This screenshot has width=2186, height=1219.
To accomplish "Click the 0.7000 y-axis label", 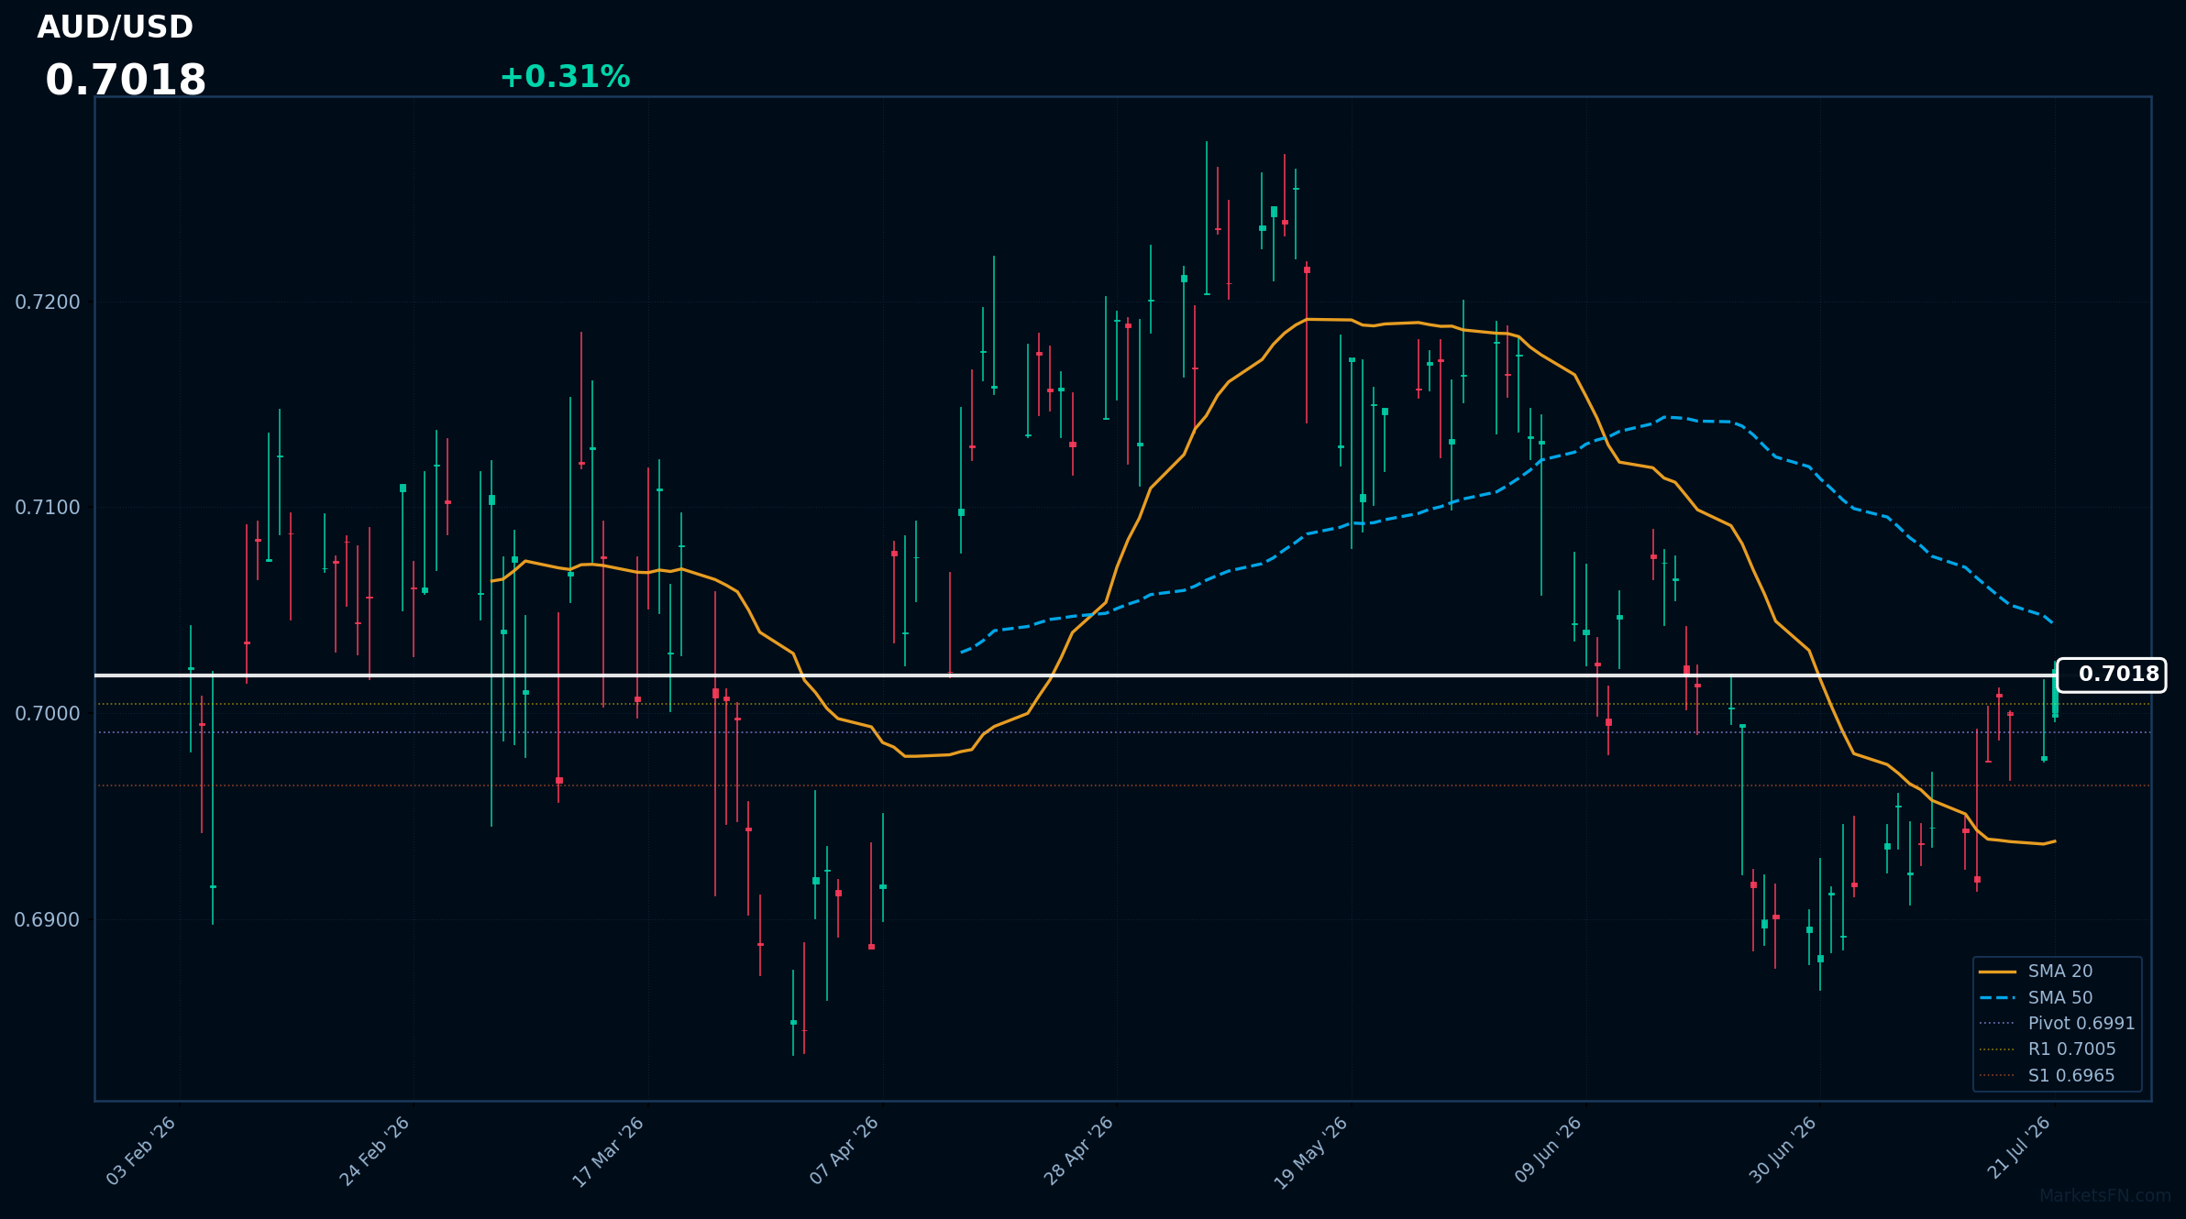I will tap(48, 714).
